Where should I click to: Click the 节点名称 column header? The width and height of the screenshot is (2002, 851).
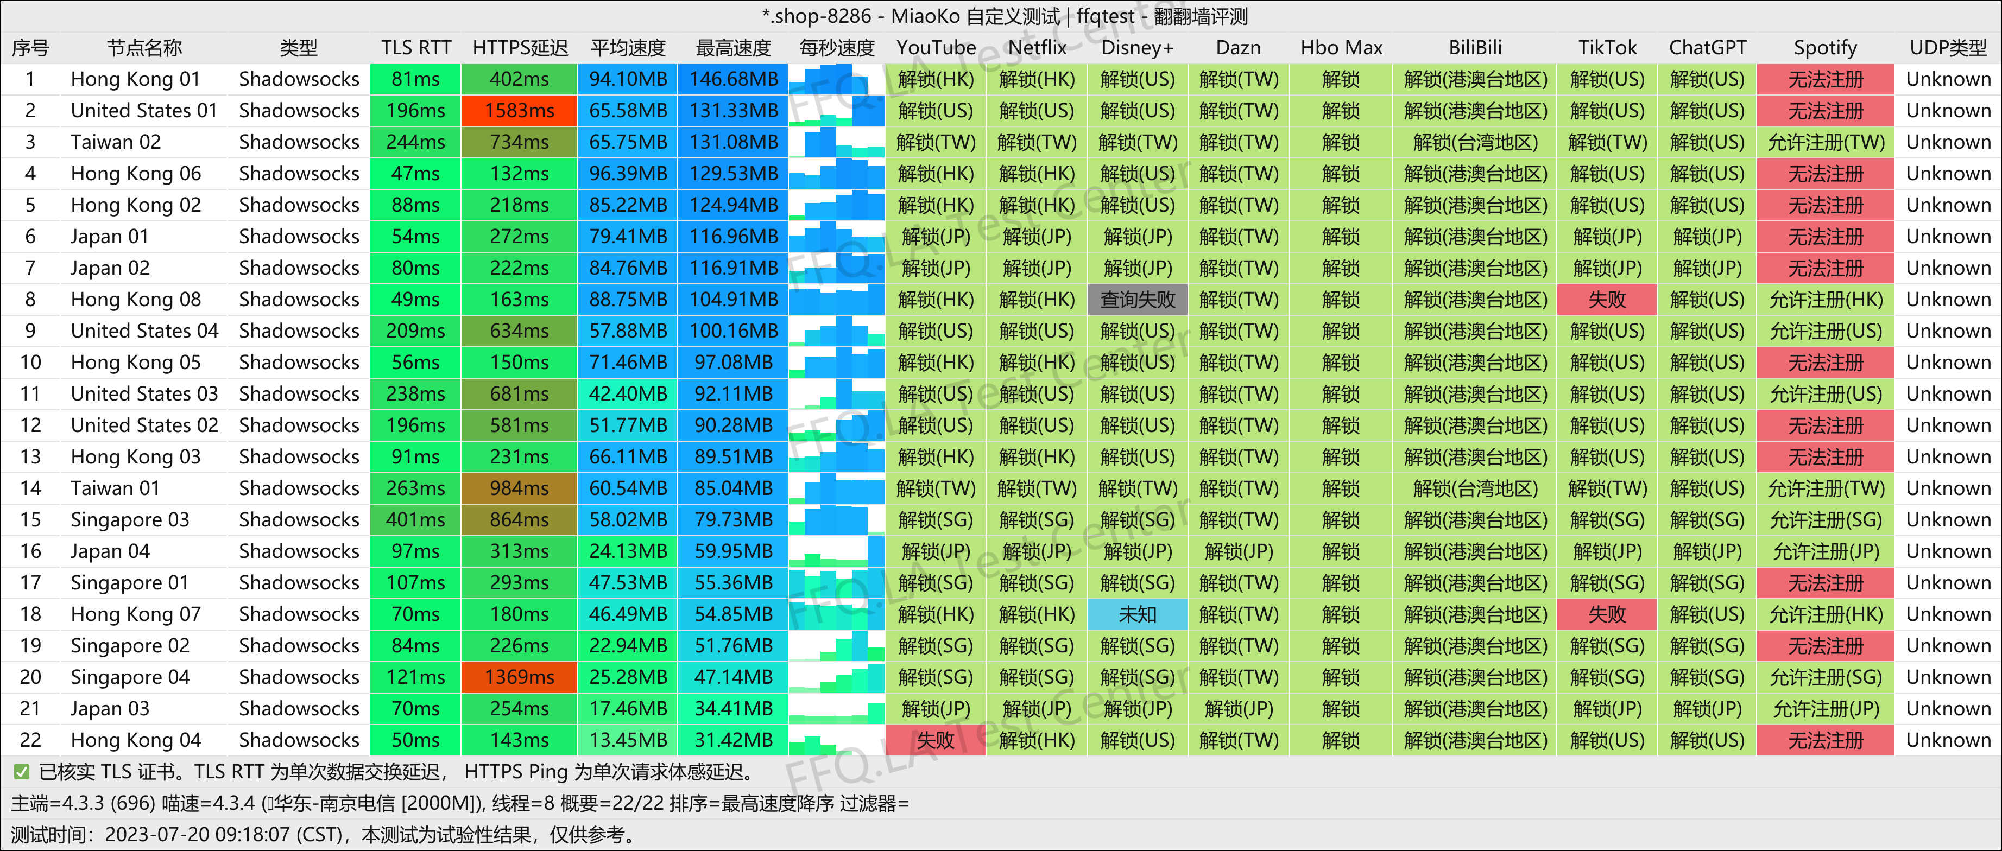point(144,47)
